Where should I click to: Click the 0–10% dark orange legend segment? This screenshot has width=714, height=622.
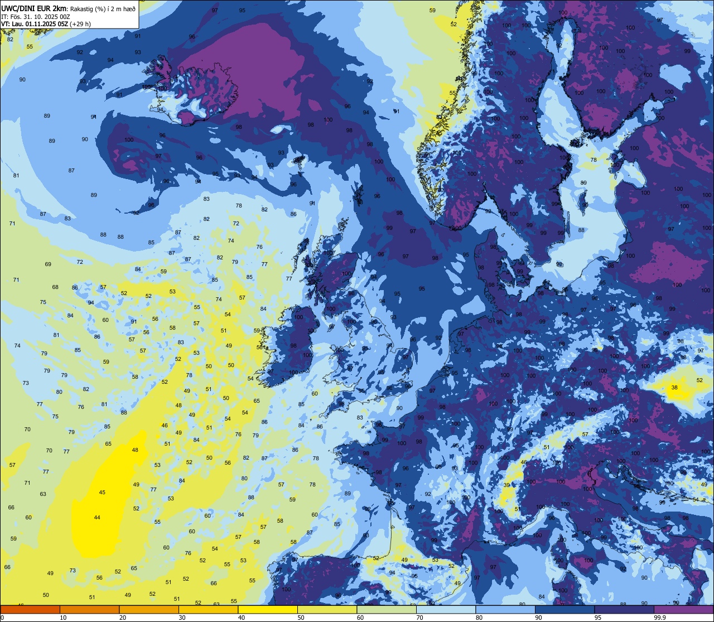(x=30, y=609)
